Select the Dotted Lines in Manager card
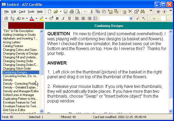The height and width of the screenshot is (121, 174). (18, 95)
